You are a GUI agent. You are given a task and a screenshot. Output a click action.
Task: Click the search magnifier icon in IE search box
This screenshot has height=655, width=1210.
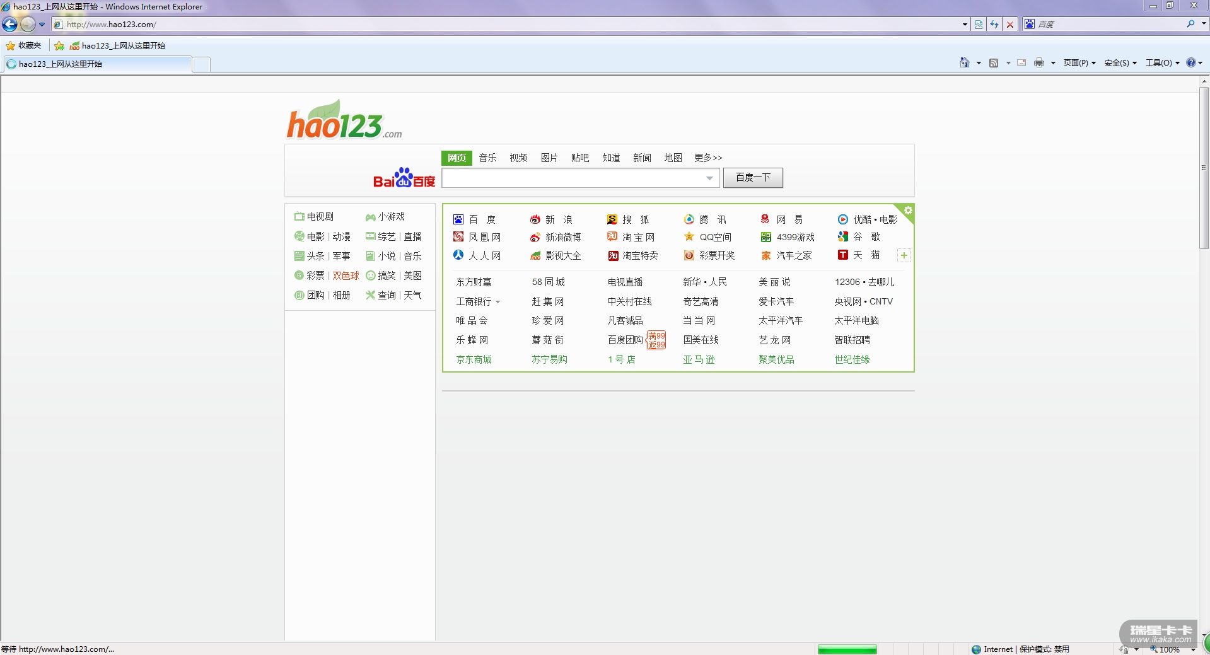coord(1190,24)
